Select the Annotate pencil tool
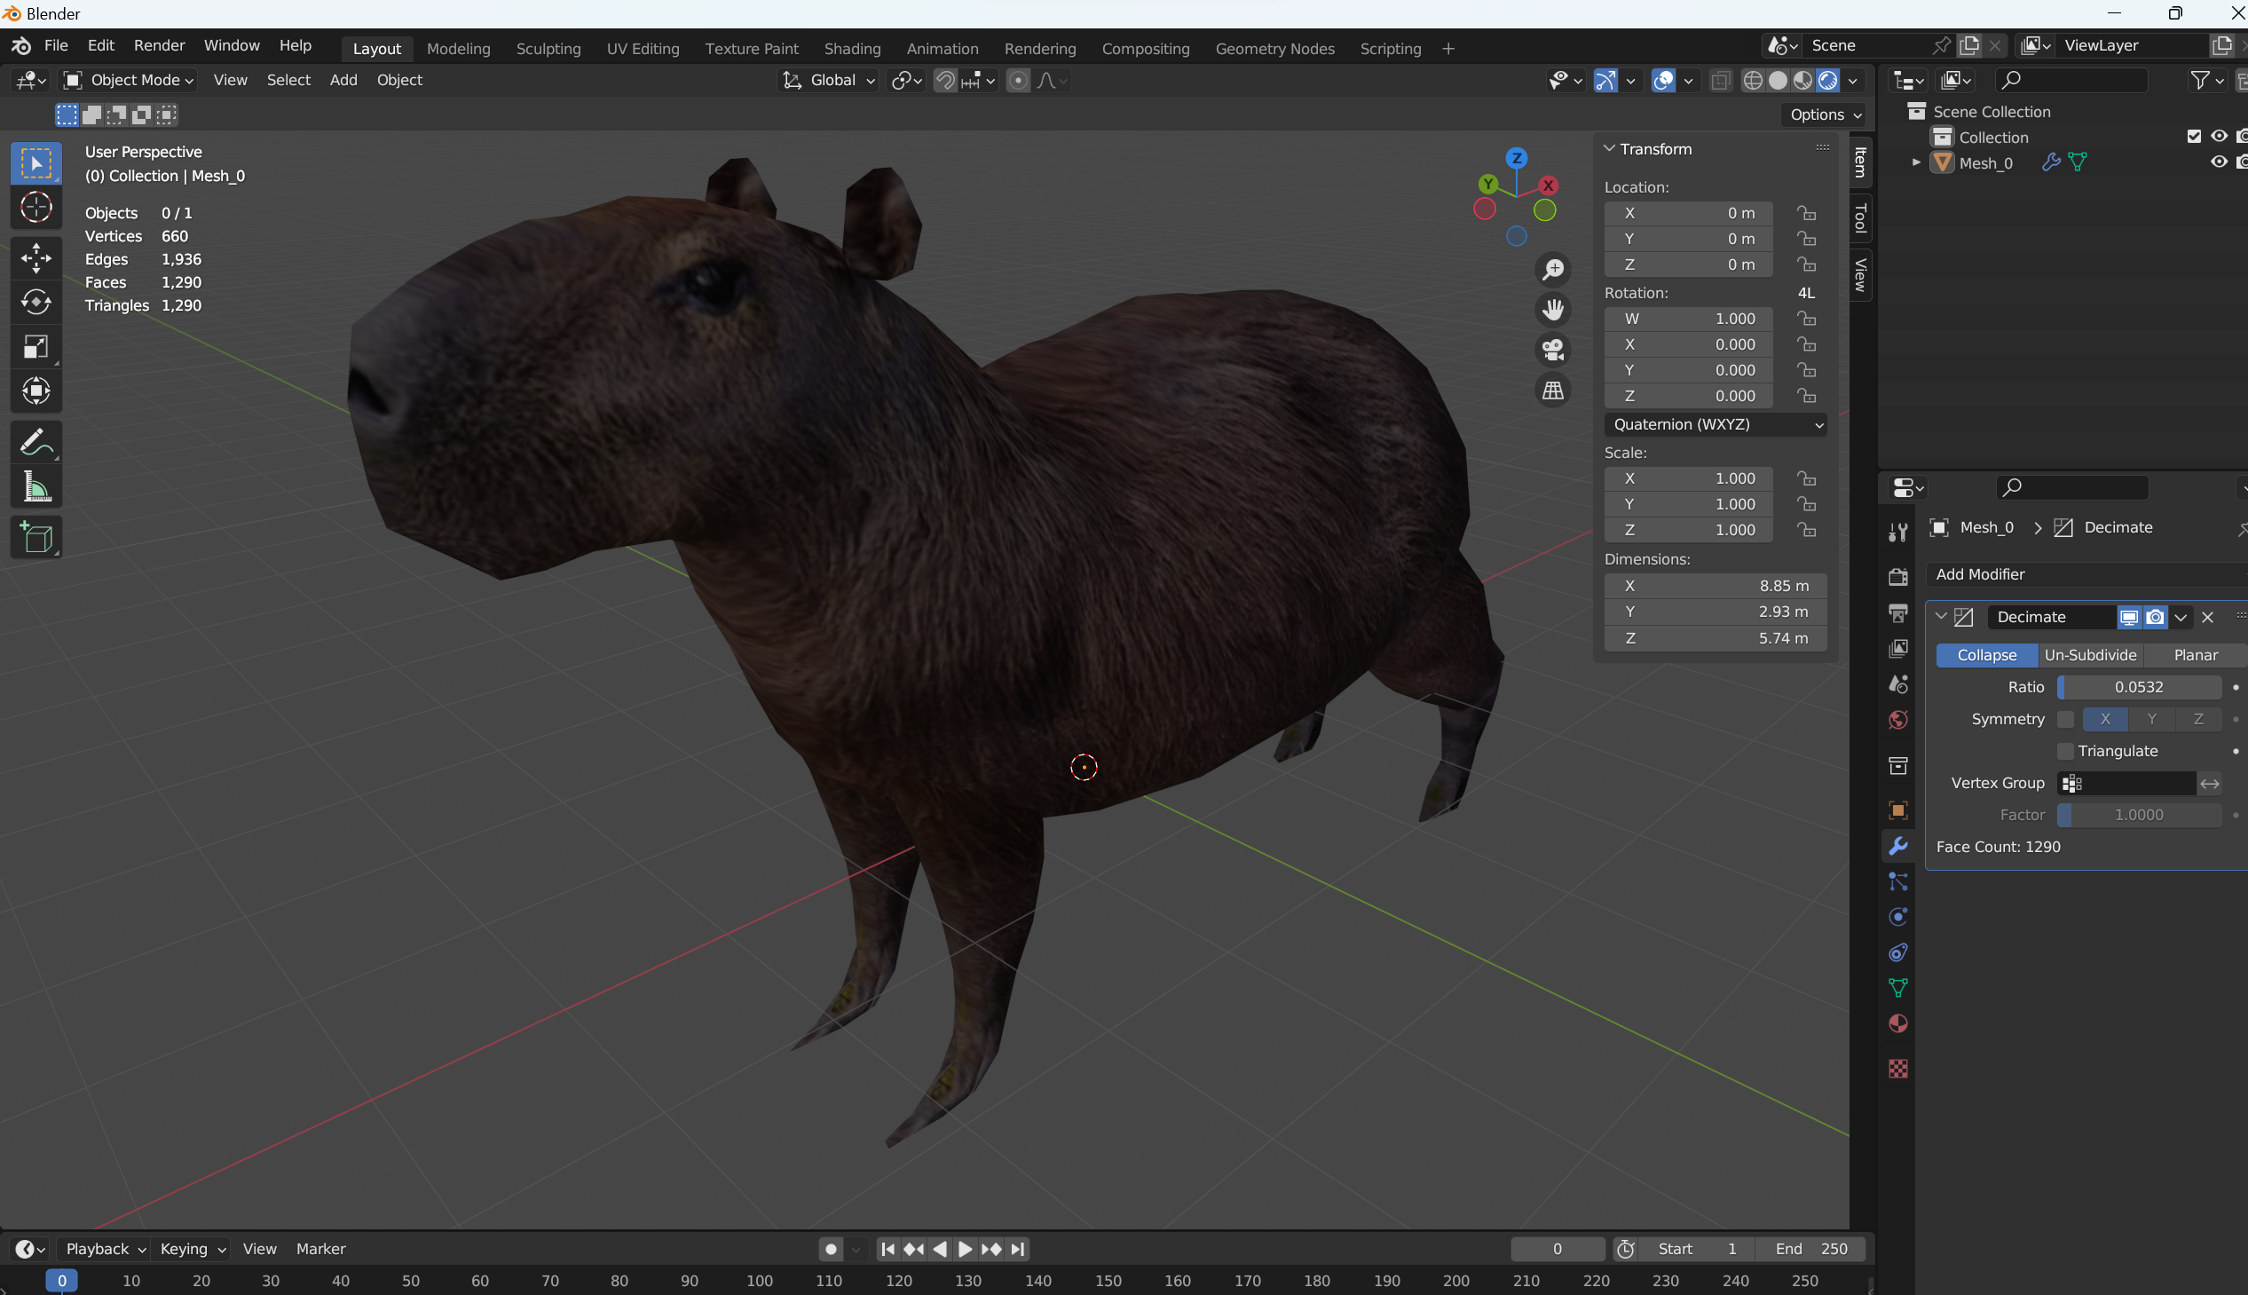This screenshot has height=1295, width=2248. [x=35, y=442]
